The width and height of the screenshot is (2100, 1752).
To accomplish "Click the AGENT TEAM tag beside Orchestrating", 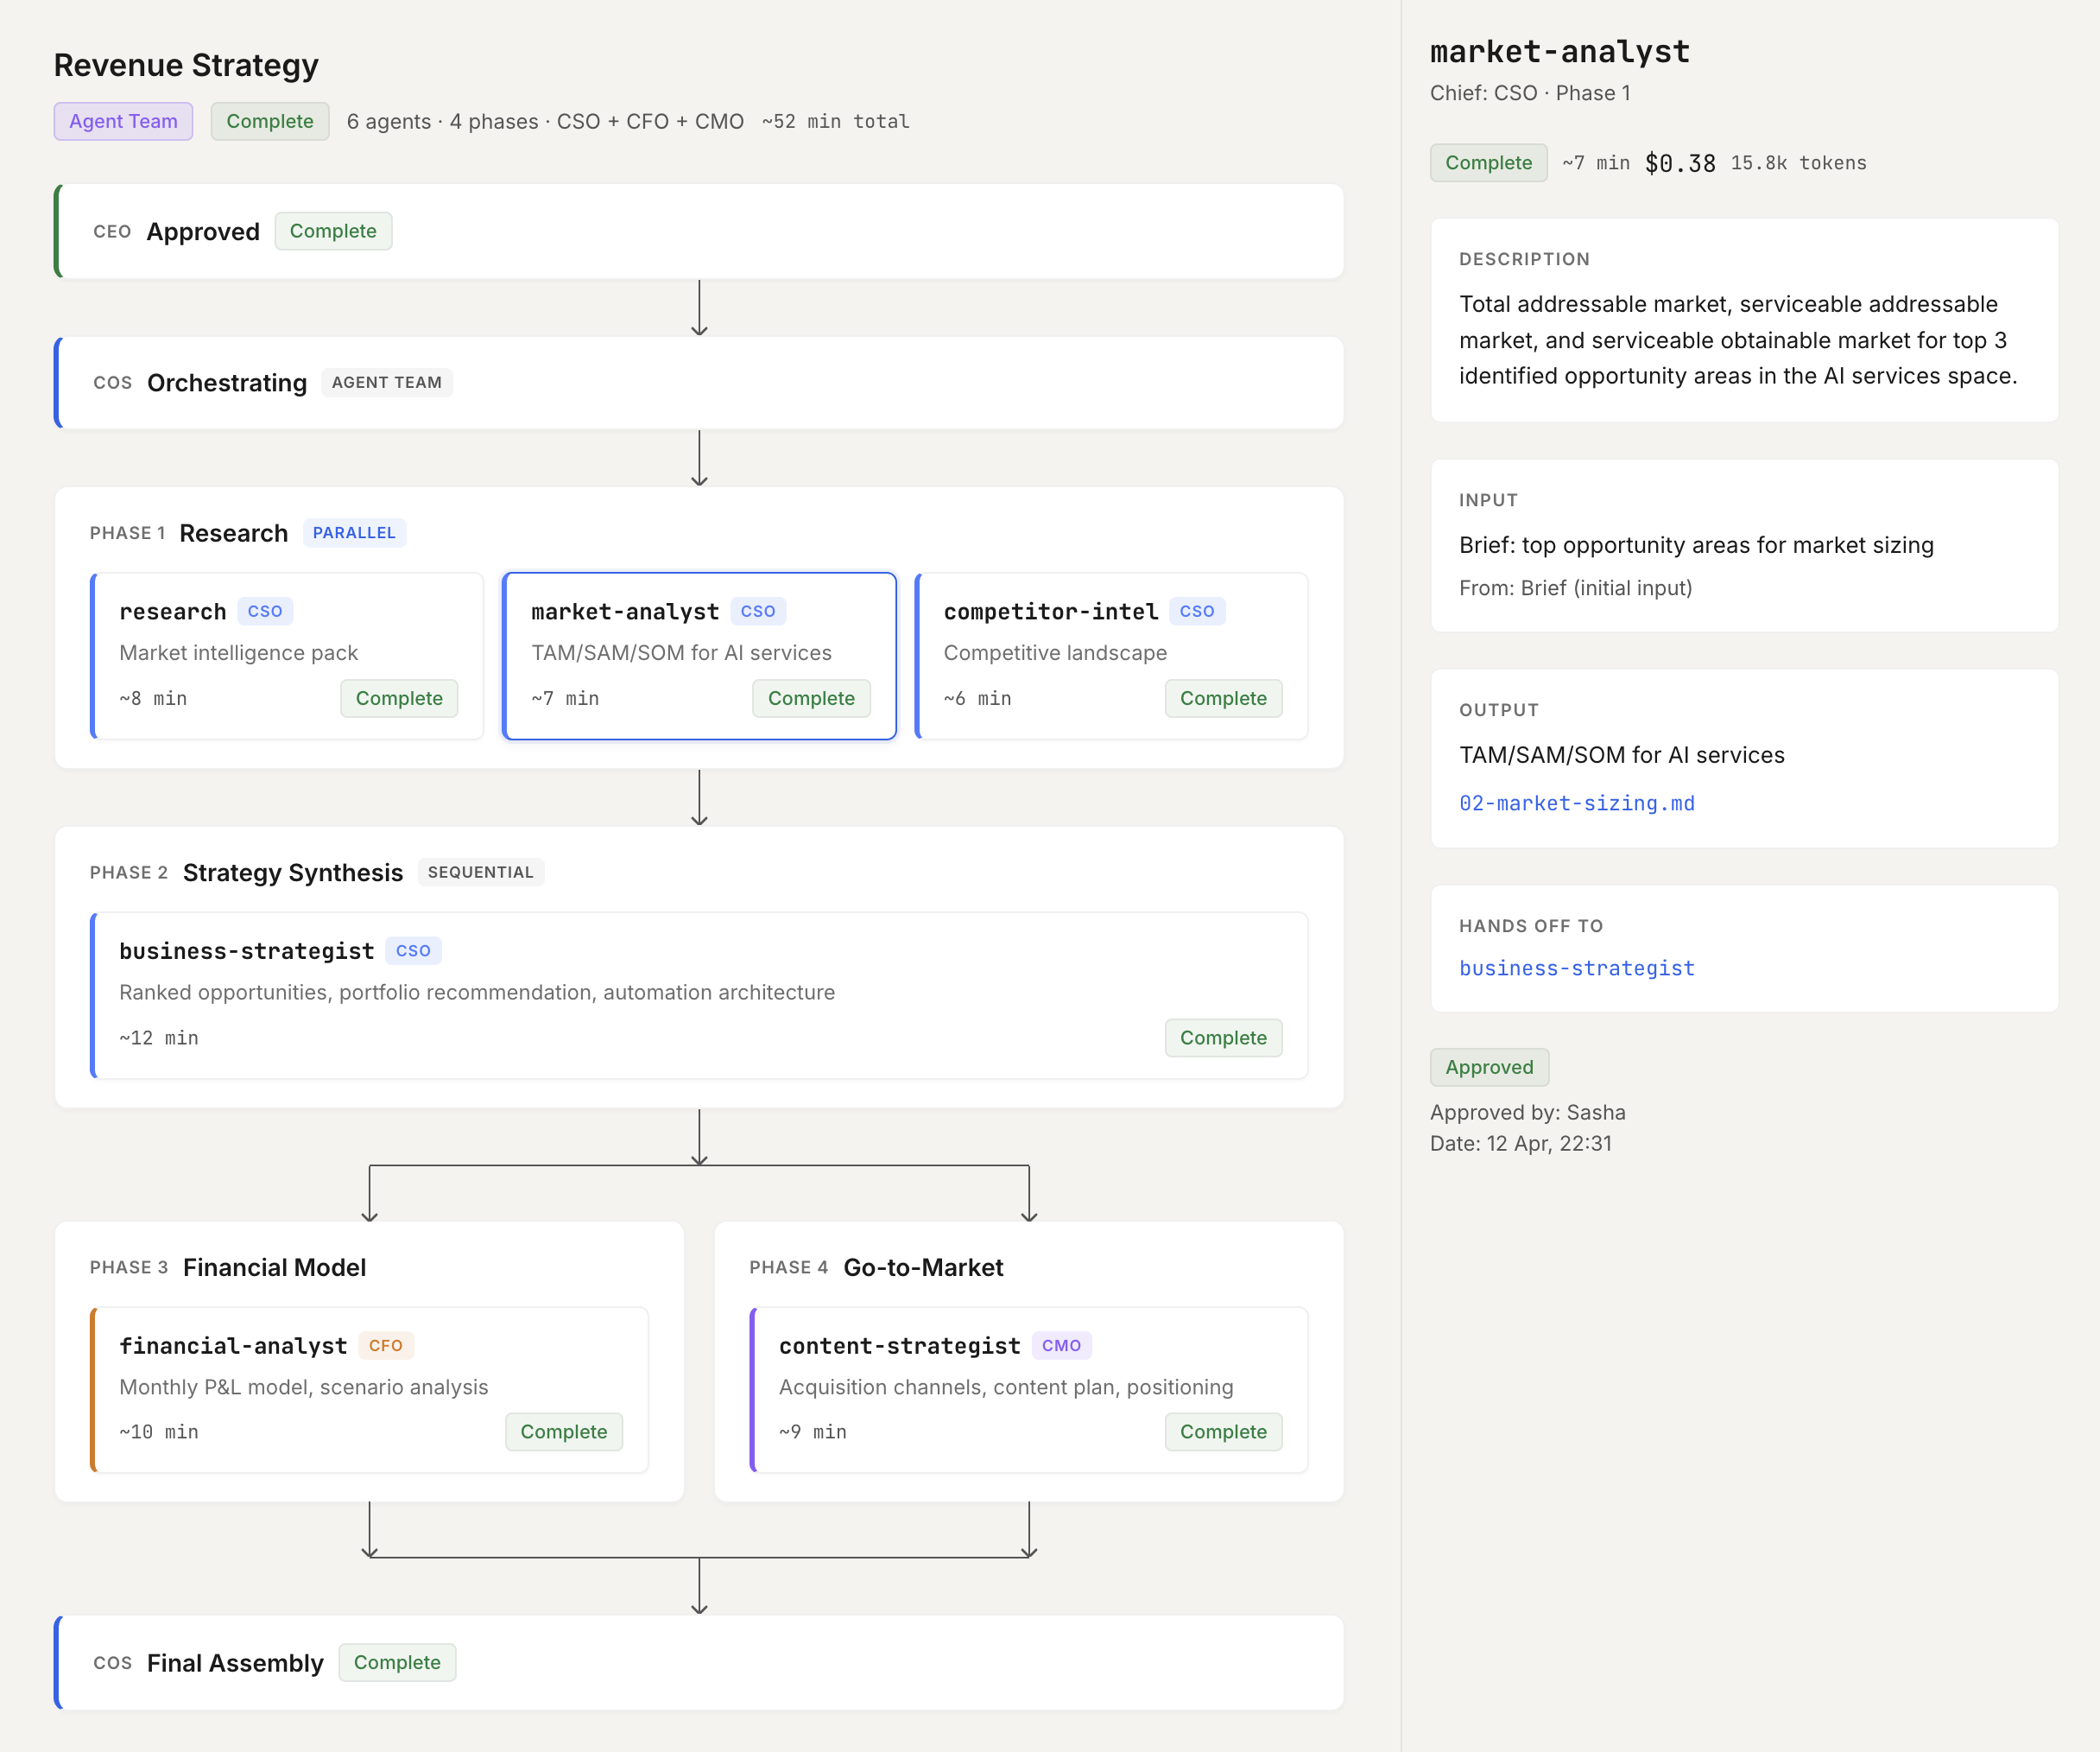I will coord(387,382).
